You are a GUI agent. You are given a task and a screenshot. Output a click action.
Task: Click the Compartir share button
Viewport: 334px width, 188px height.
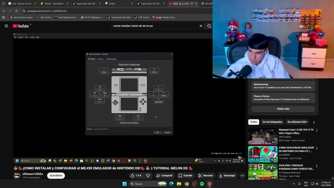pyautogui.click(x=164, y=175)
